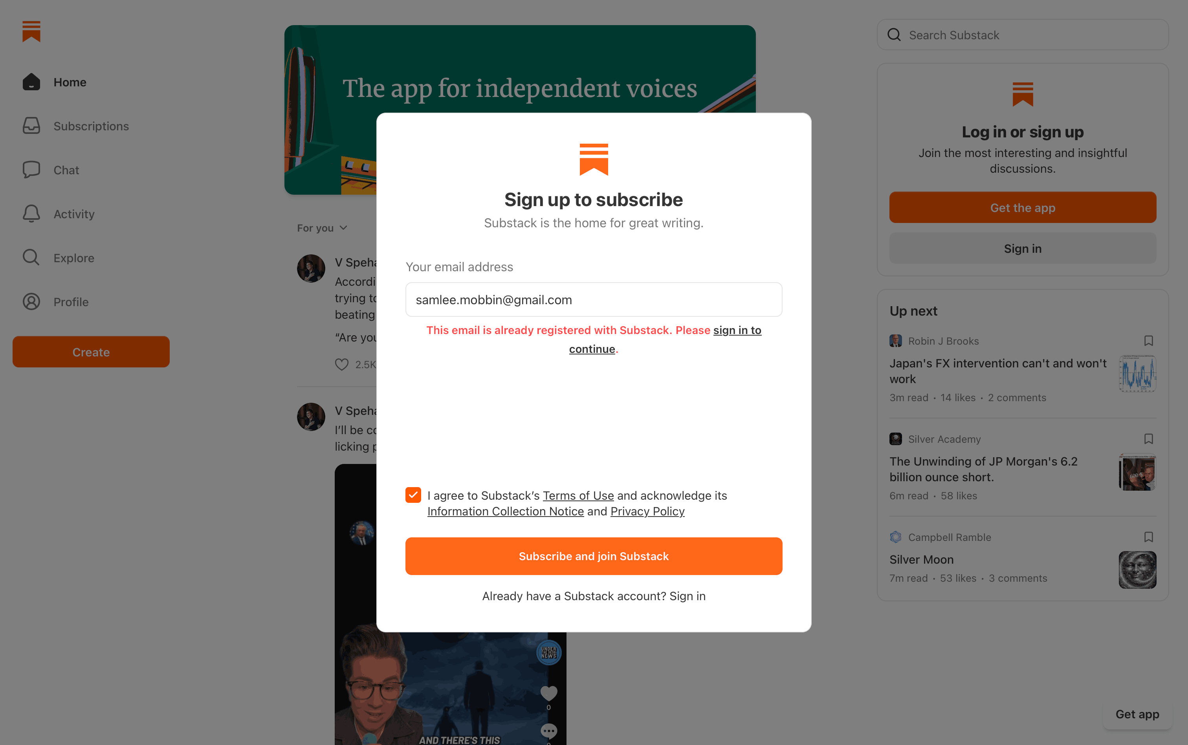Open comments on the video post
This screenshot has height=745, width=1188.
548,730
